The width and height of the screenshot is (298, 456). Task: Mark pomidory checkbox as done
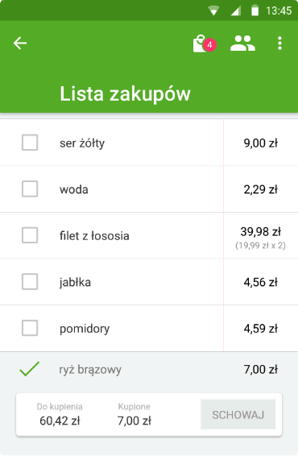click(x=30, y=328)
